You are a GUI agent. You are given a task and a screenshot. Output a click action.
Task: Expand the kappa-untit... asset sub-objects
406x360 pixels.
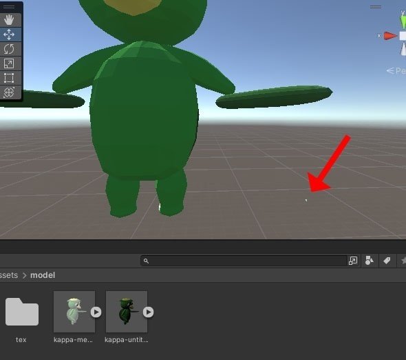point(149,312)
